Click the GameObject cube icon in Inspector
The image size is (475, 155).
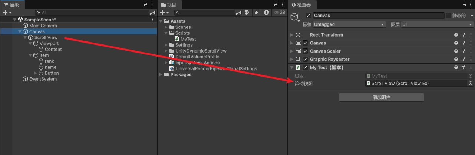pyautogui.click(x=294, y=17)
